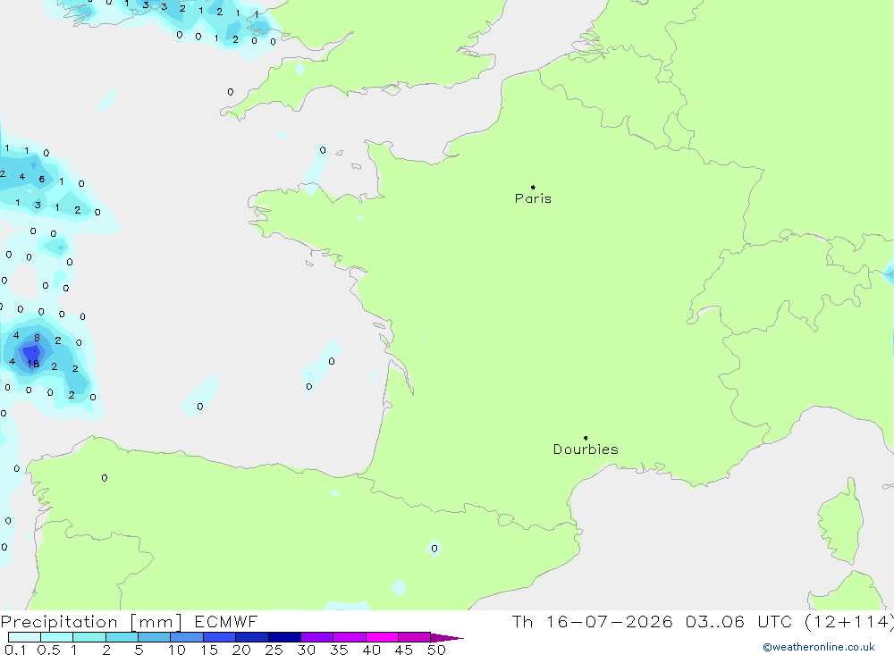Click the '10' legend scale label
894x655 pixels.
(x=177, y=650)
